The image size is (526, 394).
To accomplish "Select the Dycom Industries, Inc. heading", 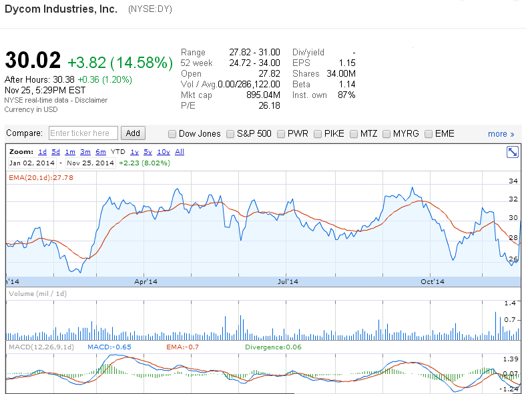I will click(61, 9).
